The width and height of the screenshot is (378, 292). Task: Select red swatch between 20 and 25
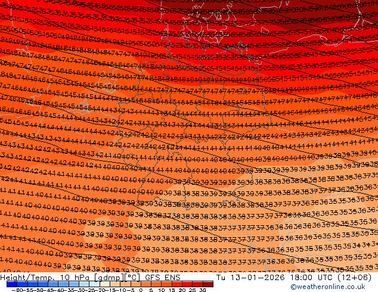187,284
